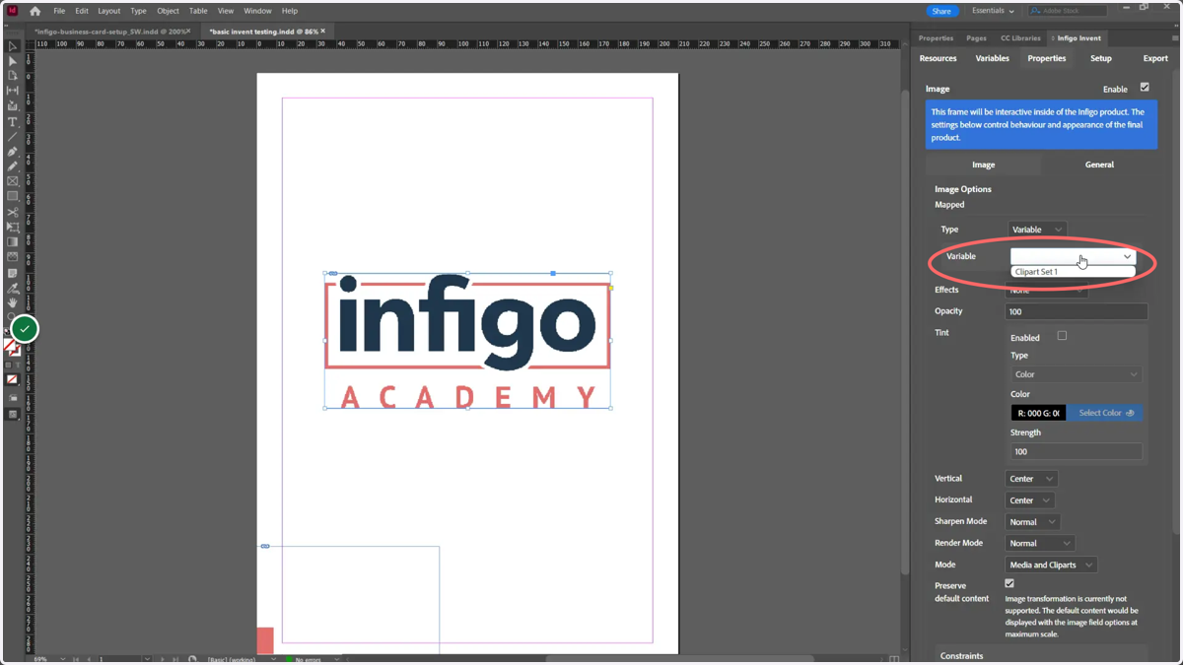Open the Object menu
1183x665 pixels.
point(169,11)
